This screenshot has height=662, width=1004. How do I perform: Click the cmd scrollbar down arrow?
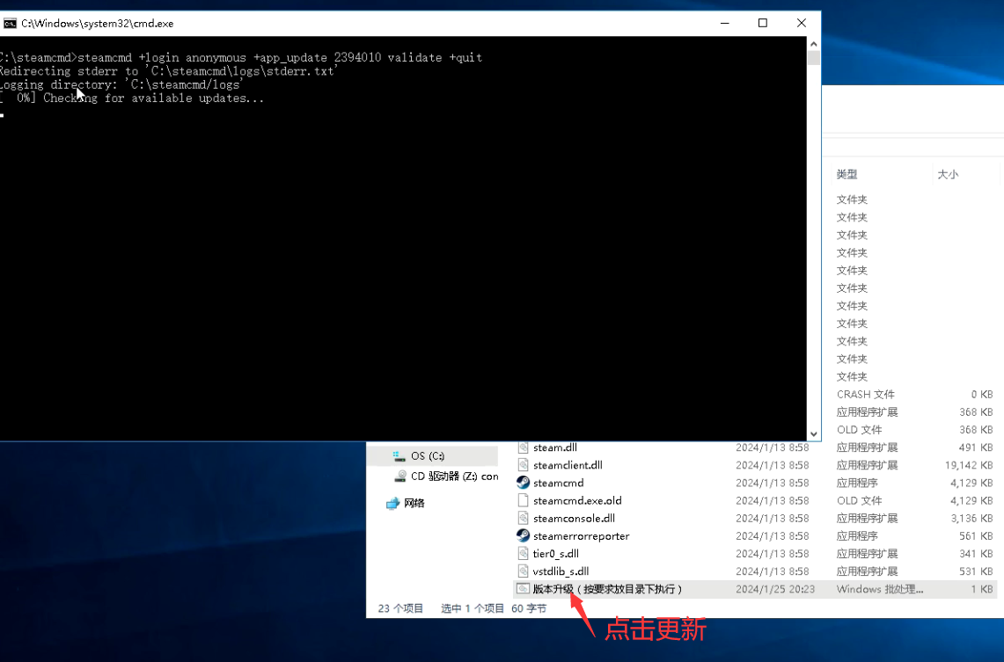tap(813, 433)
